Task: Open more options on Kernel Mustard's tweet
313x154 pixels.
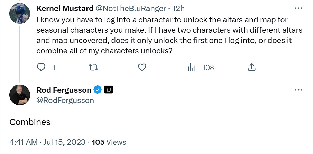Action: pyautogui.click(x=298, y=8)
